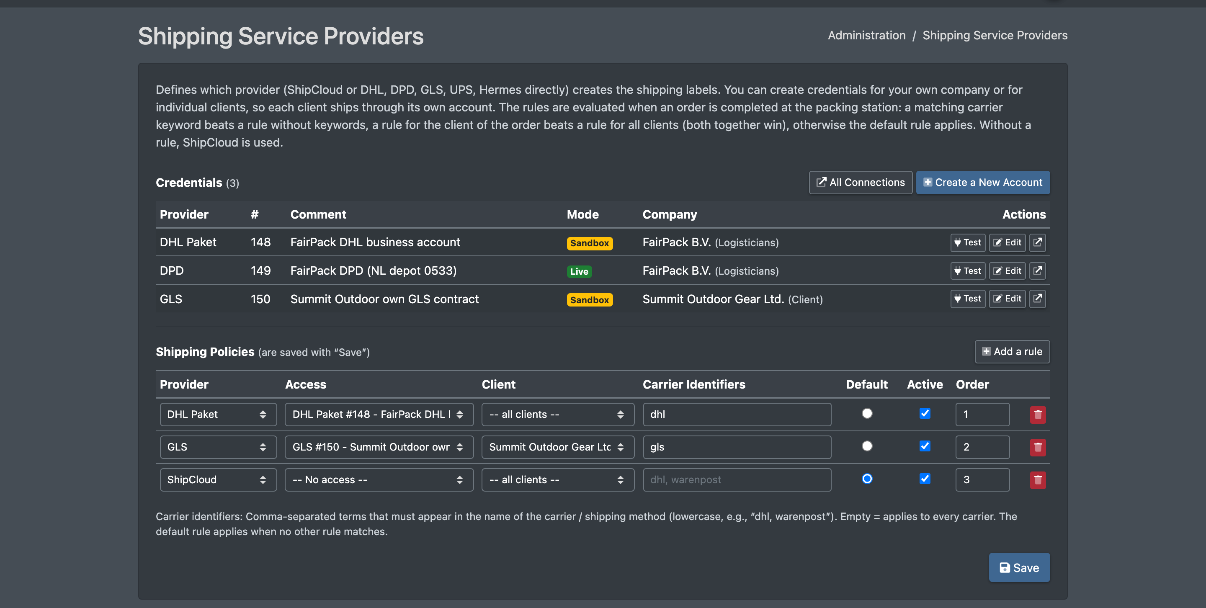Click Shipping Service Providers breadcrumb
The width and height of the screenshot is (1206, 608).
[x=995, y=35]
